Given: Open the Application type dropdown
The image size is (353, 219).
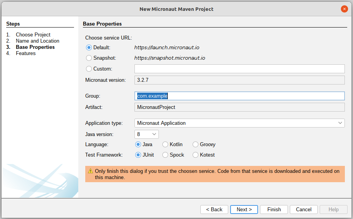Looking at the screenshot, I should 239,123.
